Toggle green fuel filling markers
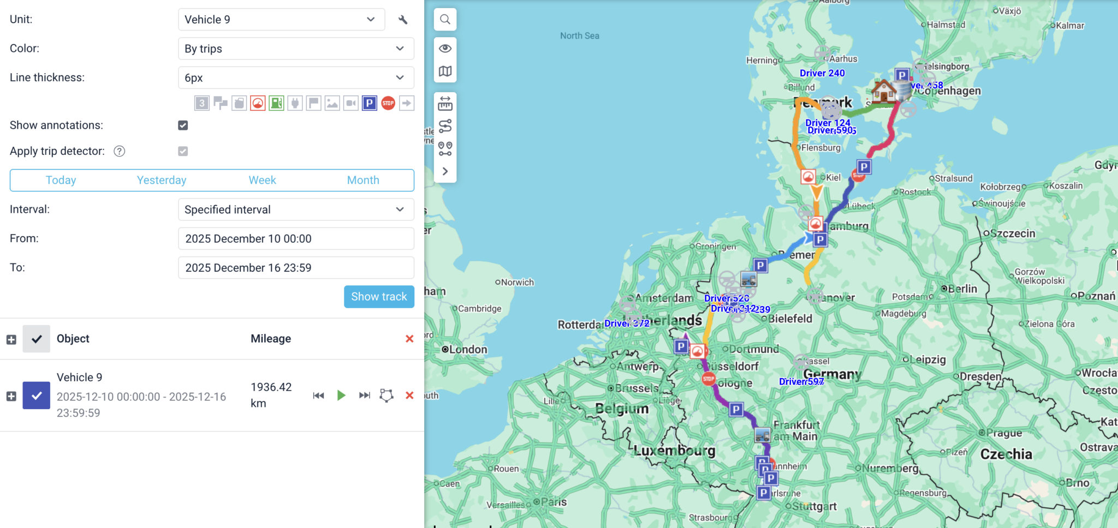Viewport: 1118px width, 528px height. [276, 103]
